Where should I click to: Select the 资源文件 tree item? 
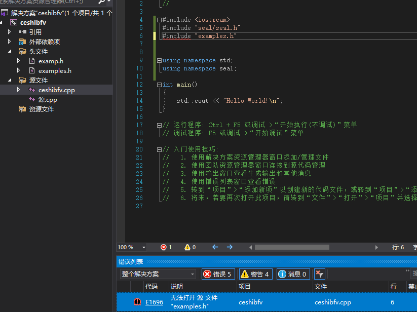pos(42,109)
